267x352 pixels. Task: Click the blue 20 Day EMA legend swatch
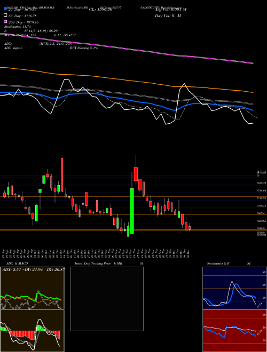coord(6,9)
